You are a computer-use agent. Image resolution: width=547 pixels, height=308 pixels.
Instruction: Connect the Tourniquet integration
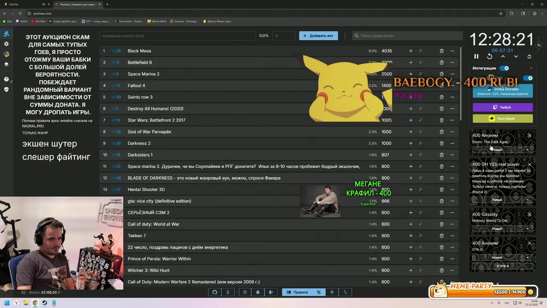[503, 118]
